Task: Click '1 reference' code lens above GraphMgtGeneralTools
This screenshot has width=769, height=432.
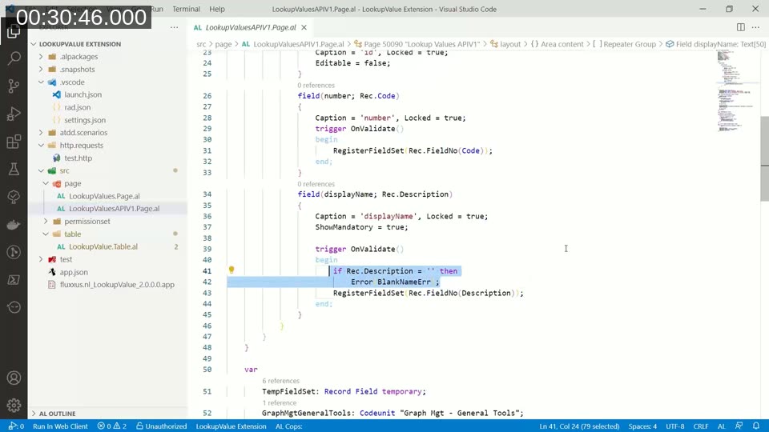Action: coord(279,402)
